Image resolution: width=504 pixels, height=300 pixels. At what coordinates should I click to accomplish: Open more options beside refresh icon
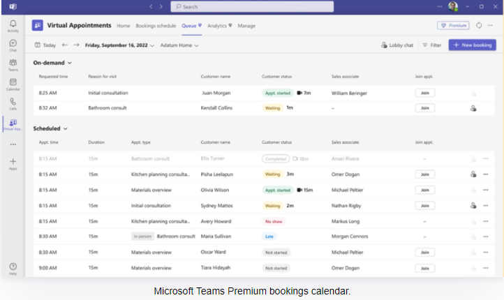(x=490, y=25)
